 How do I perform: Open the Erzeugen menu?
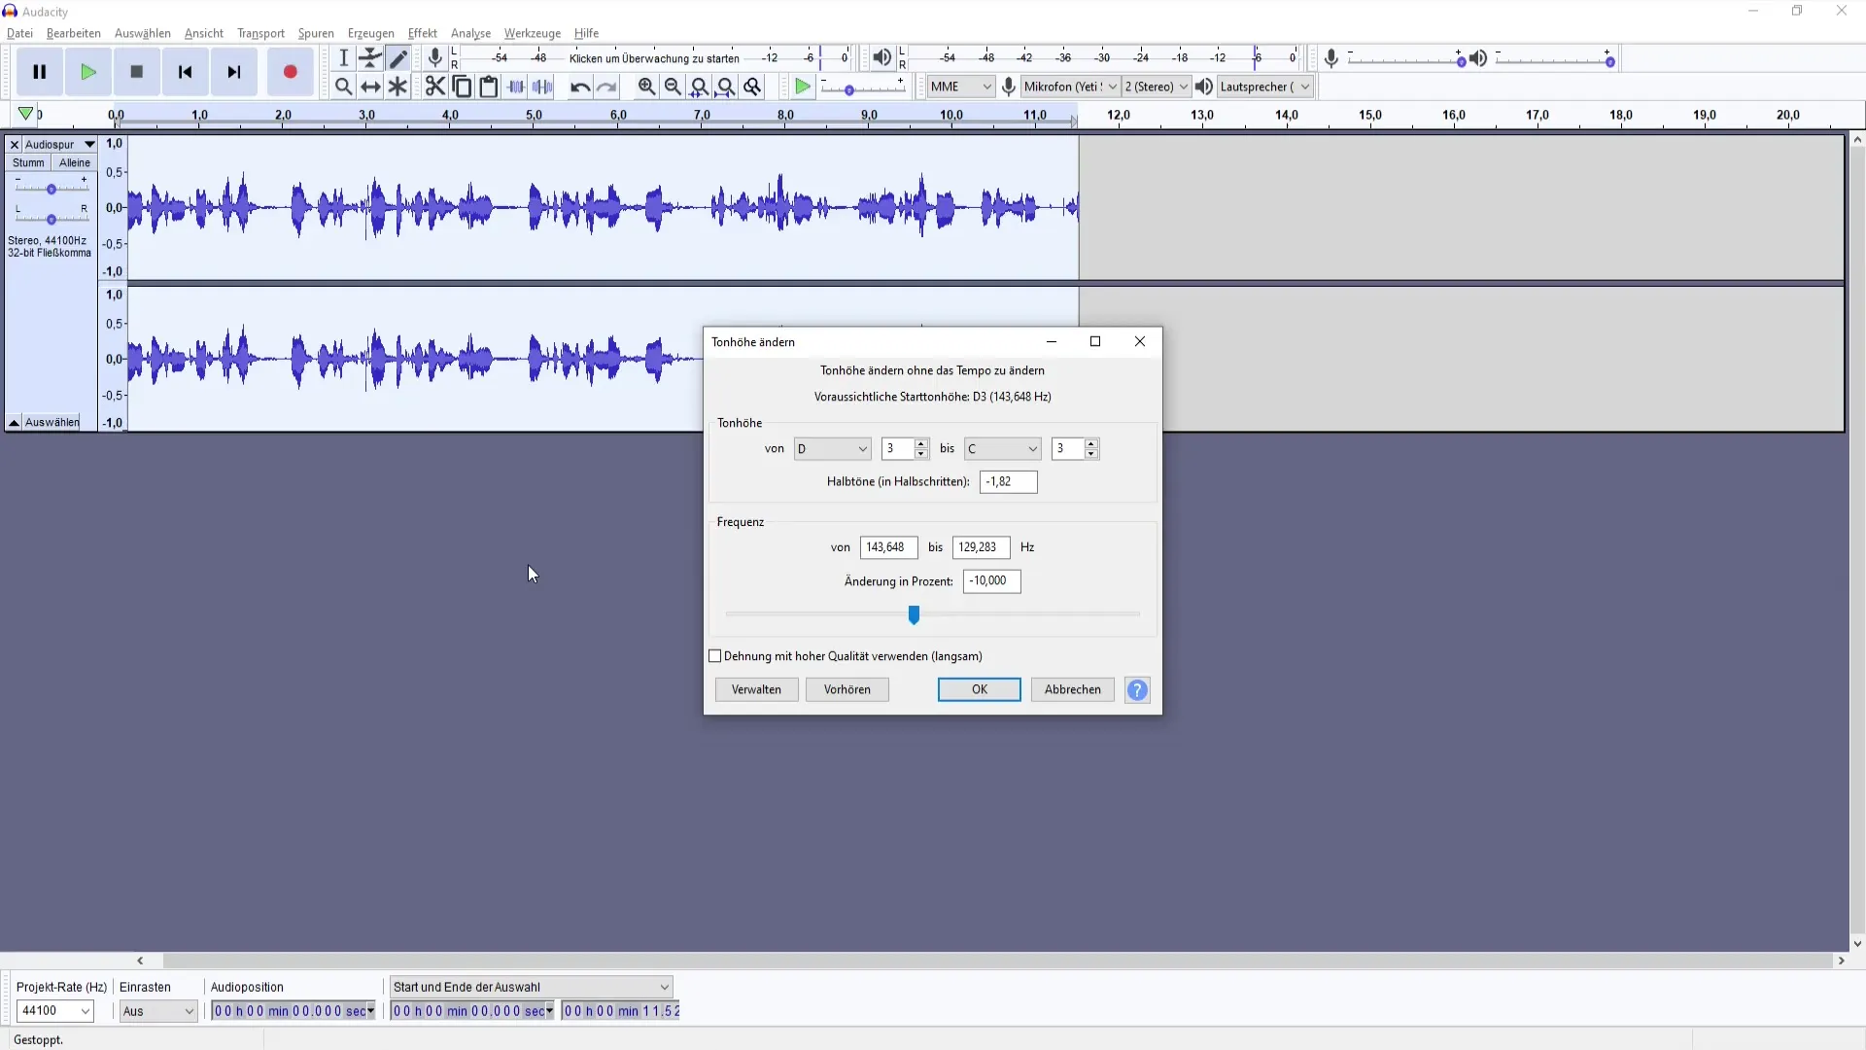point(371,33)
